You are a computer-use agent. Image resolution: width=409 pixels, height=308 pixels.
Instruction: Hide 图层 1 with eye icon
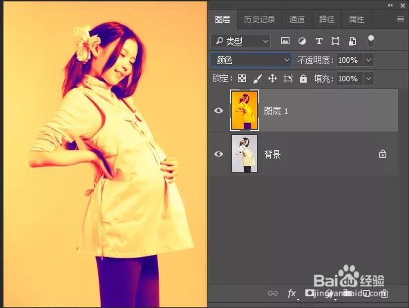pos(218,111)
